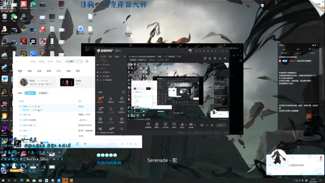Open the streamer avatar in streaming app title bar
This screenshot has height=183, width=325.
[190, 50]
